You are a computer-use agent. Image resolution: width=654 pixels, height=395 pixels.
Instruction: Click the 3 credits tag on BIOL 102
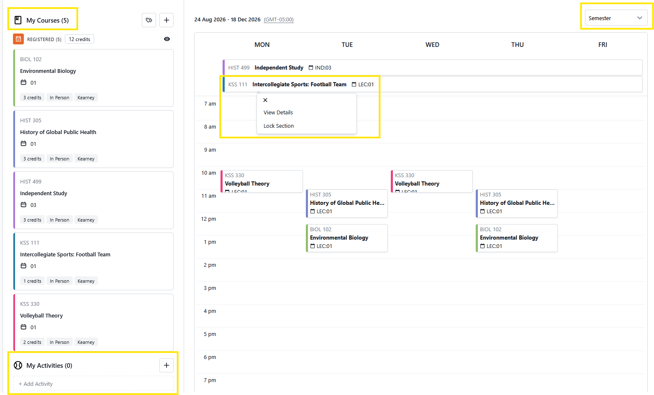(32, 98)
